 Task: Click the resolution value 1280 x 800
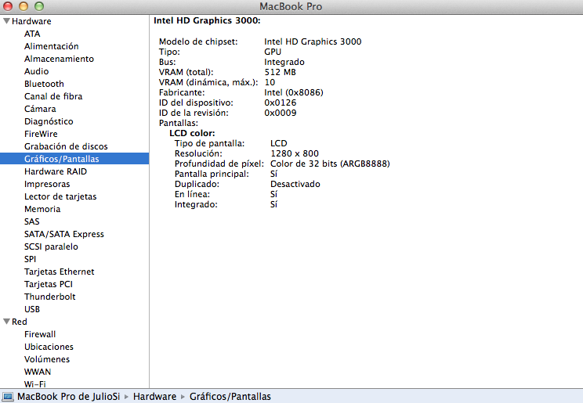(x=295, y=153)
